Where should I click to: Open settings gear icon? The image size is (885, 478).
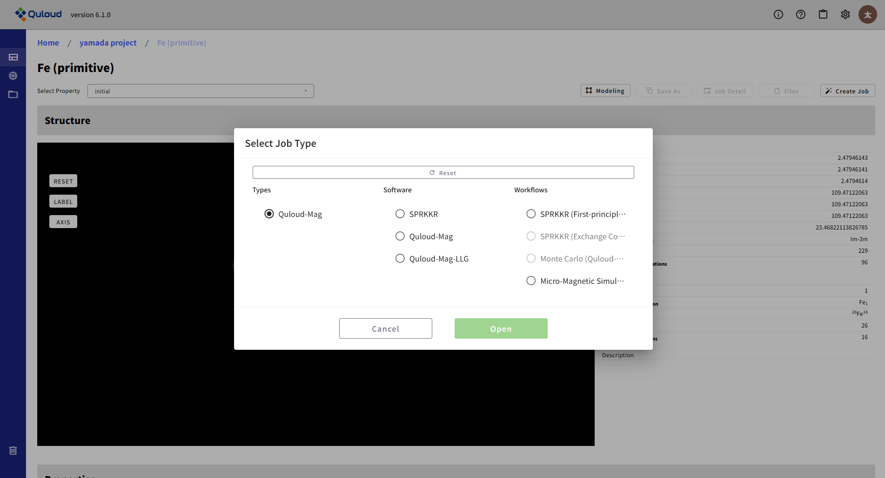[x=845, y=14]
